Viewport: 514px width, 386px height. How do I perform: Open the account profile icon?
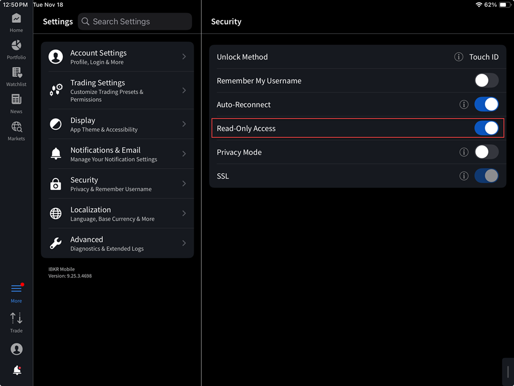(16, 349)
